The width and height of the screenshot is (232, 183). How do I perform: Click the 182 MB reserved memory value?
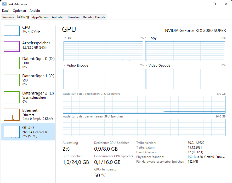pos(193,162)
